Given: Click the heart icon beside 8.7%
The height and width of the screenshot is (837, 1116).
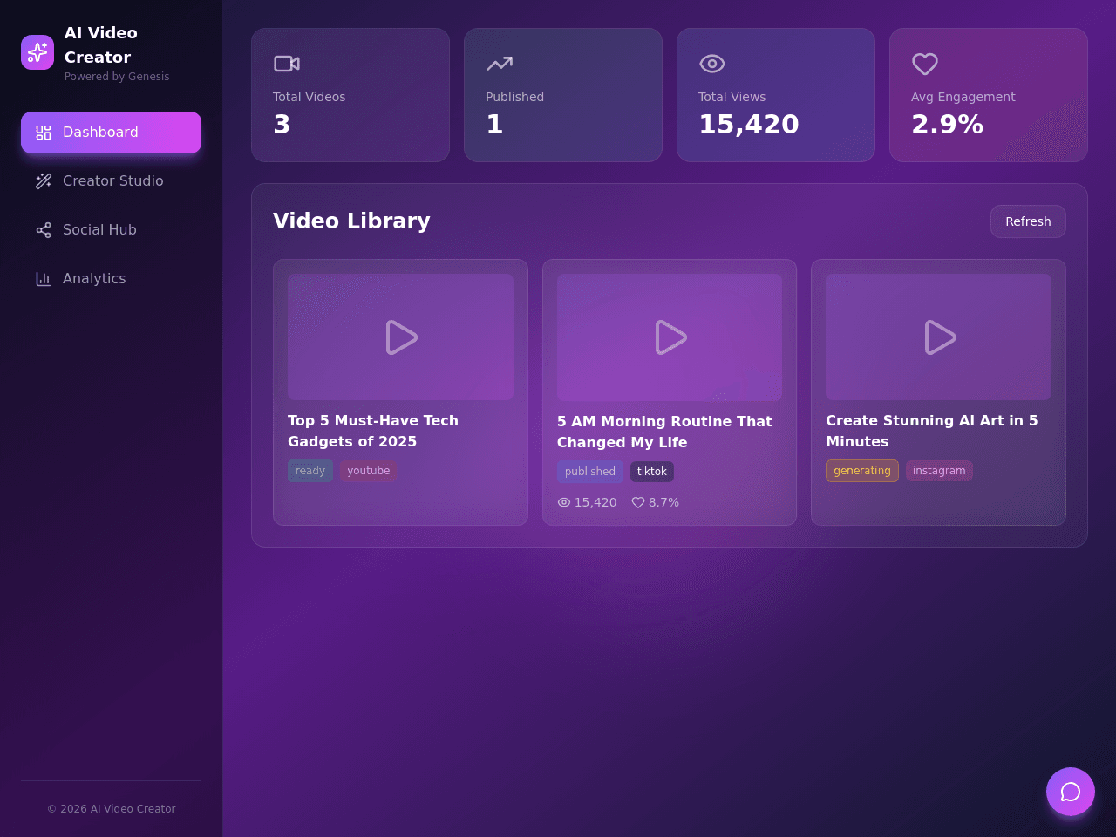Looking at the screenshot, I should point(638,502).
